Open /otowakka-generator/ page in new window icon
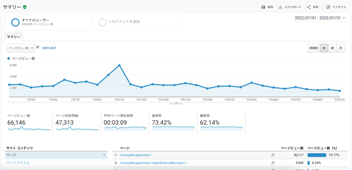The width and height of the screenshot is (352, 170). pos(273,155)
